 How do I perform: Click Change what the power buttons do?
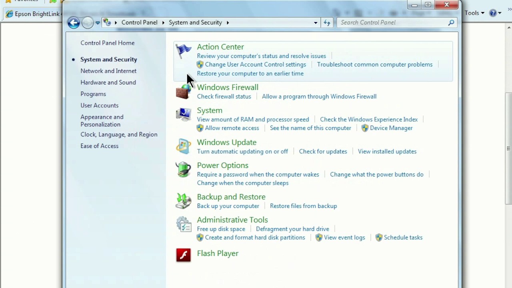click(x=377, y=174)
